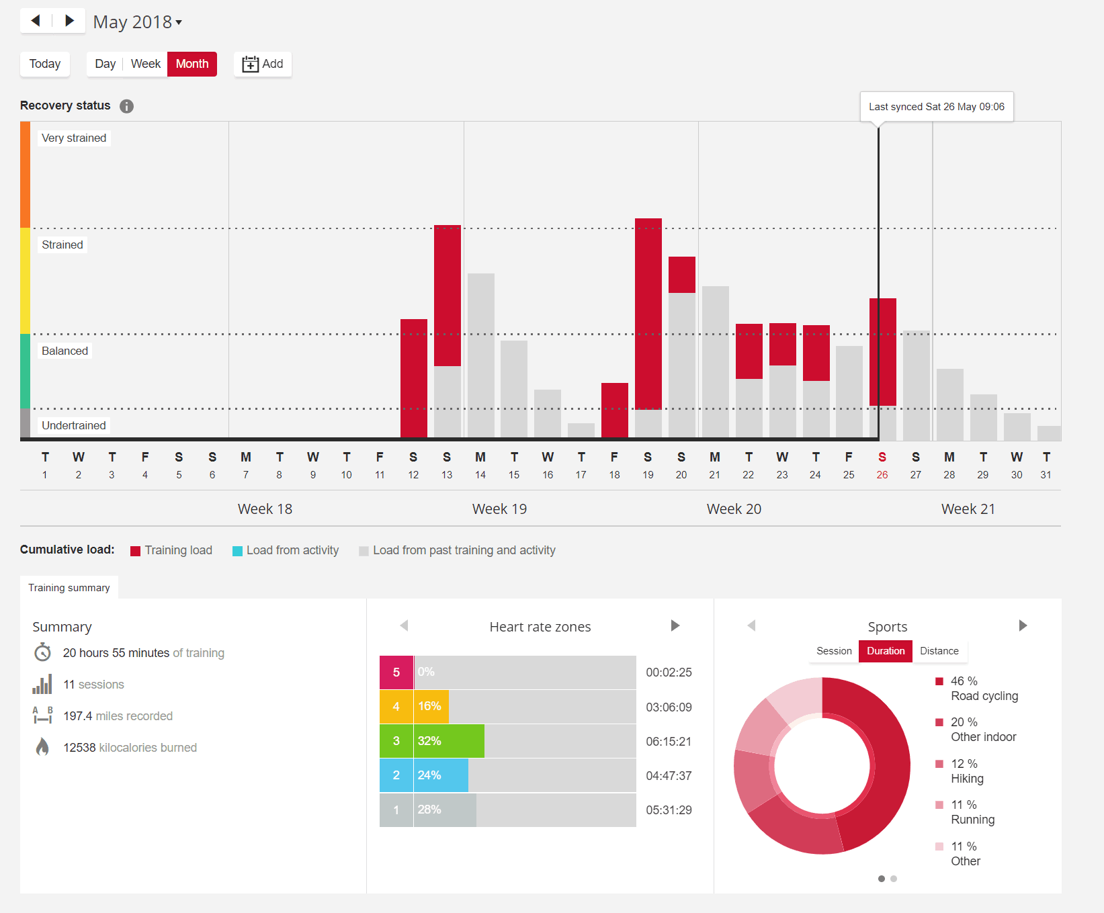Show next Heart rate zones panel
The height and width of the screenshot is (913, 1104).
coord(675,626)
